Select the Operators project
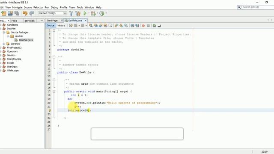The height and width of the screenshot is (154, 274). 12,51
